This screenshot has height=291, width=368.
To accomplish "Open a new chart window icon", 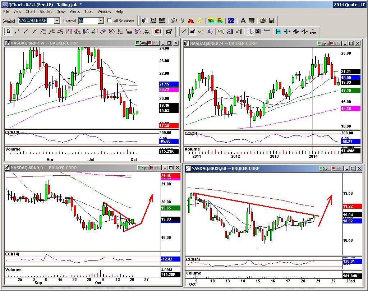I will coord(145,20).
